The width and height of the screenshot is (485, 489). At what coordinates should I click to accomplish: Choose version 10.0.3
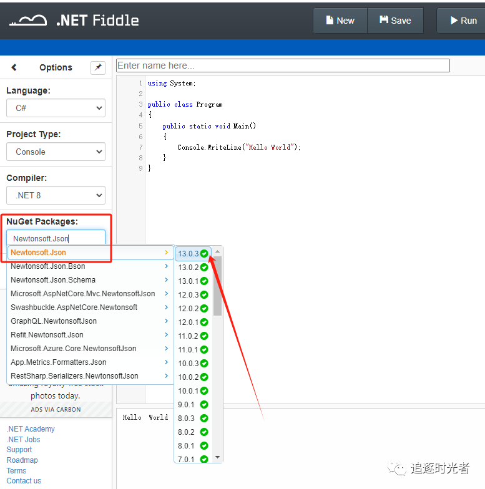pos(194,363)
